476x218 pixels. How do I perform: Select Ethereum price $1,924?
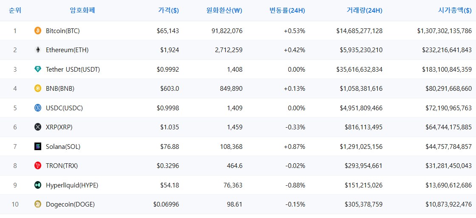click(x=170, y=50)
